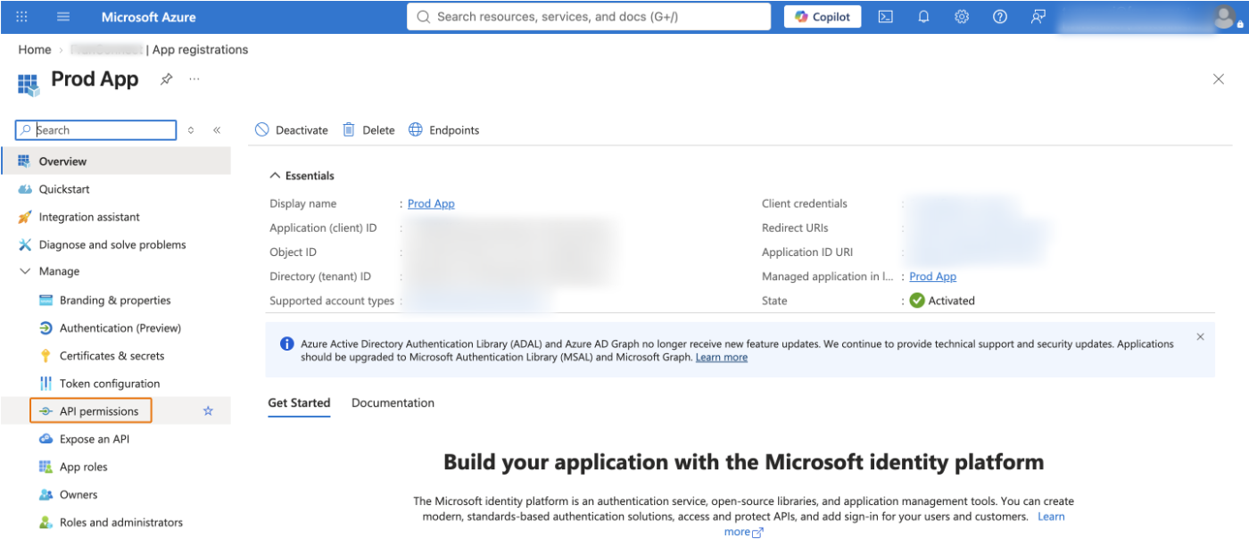Click the Endpoints globe icon
Viewport: 1249px width, 546px height.
(416, 130)
